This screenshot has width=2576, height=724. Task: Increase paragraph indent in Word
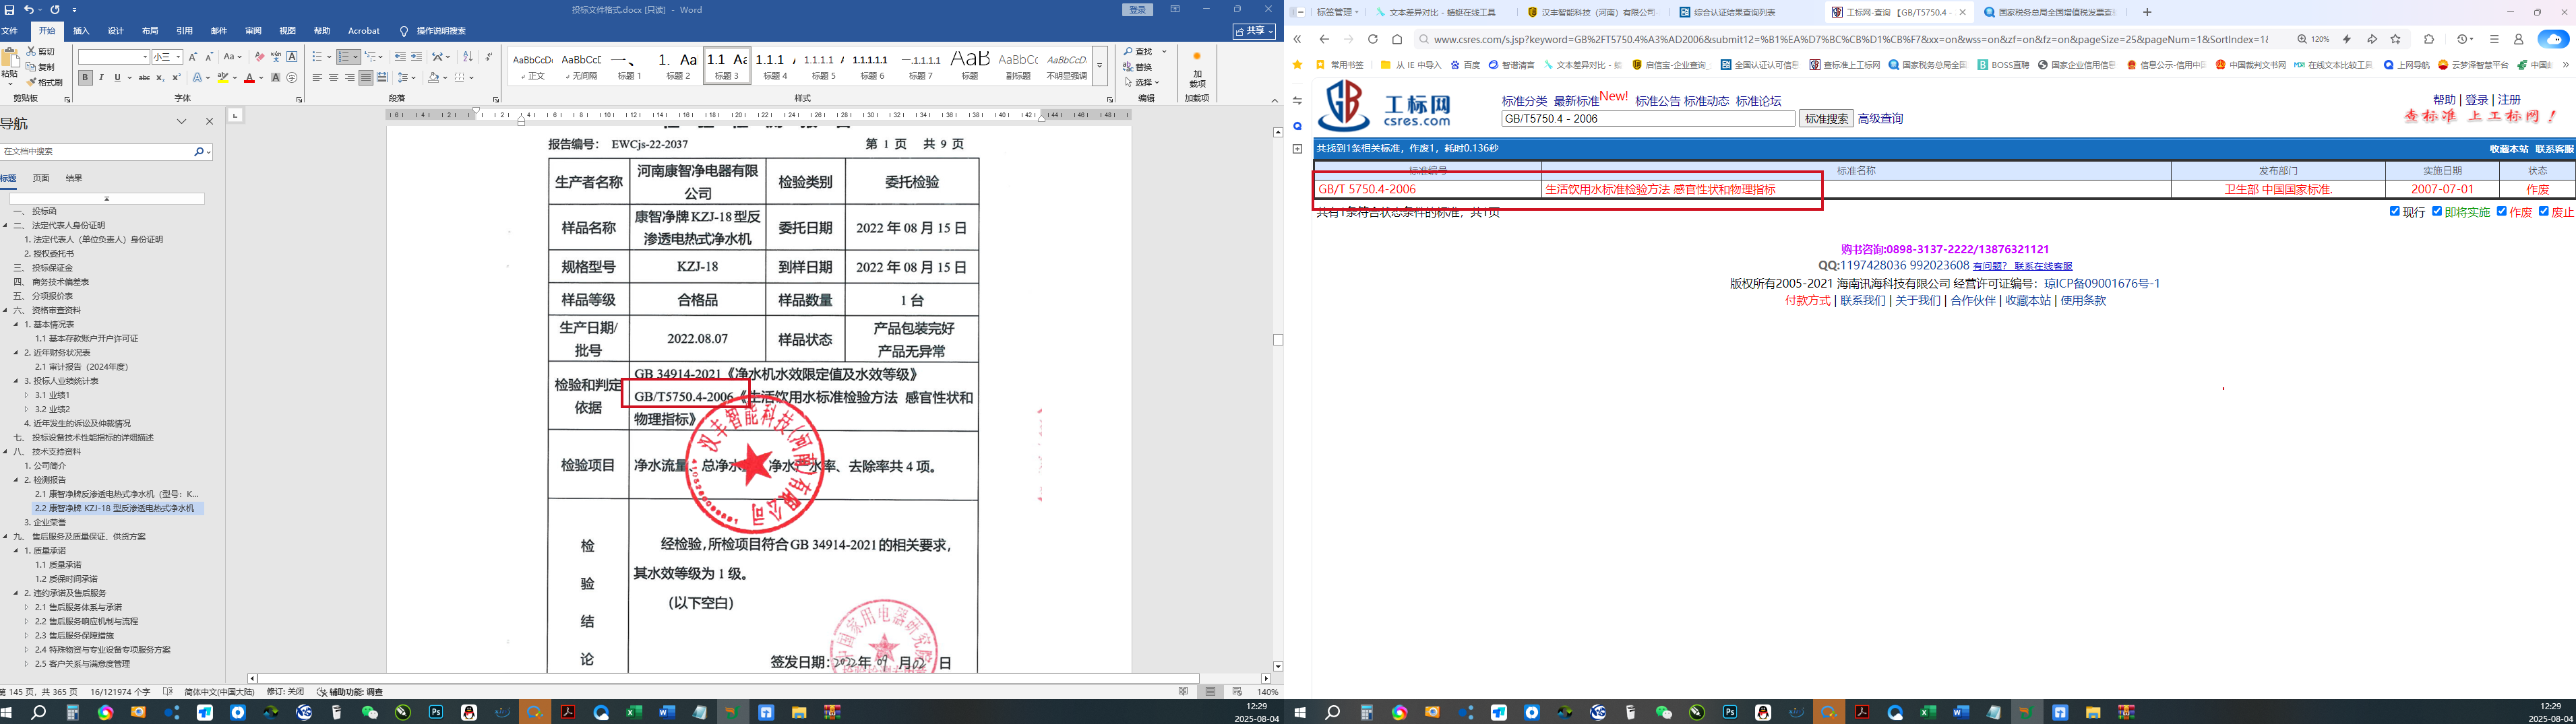(416, 57)
